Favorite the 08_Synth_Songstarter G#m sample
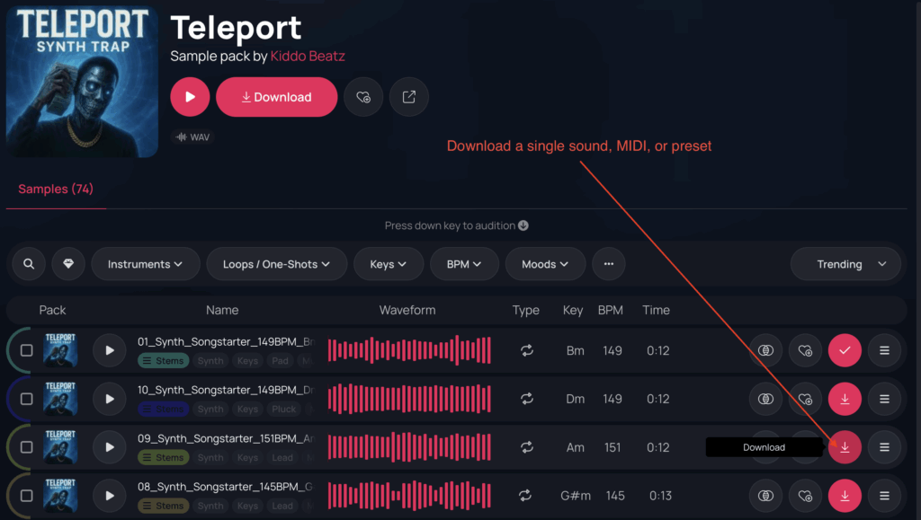The width and height of the screenshot is (921, 520). pyautogui.click(x=805, y=496)
